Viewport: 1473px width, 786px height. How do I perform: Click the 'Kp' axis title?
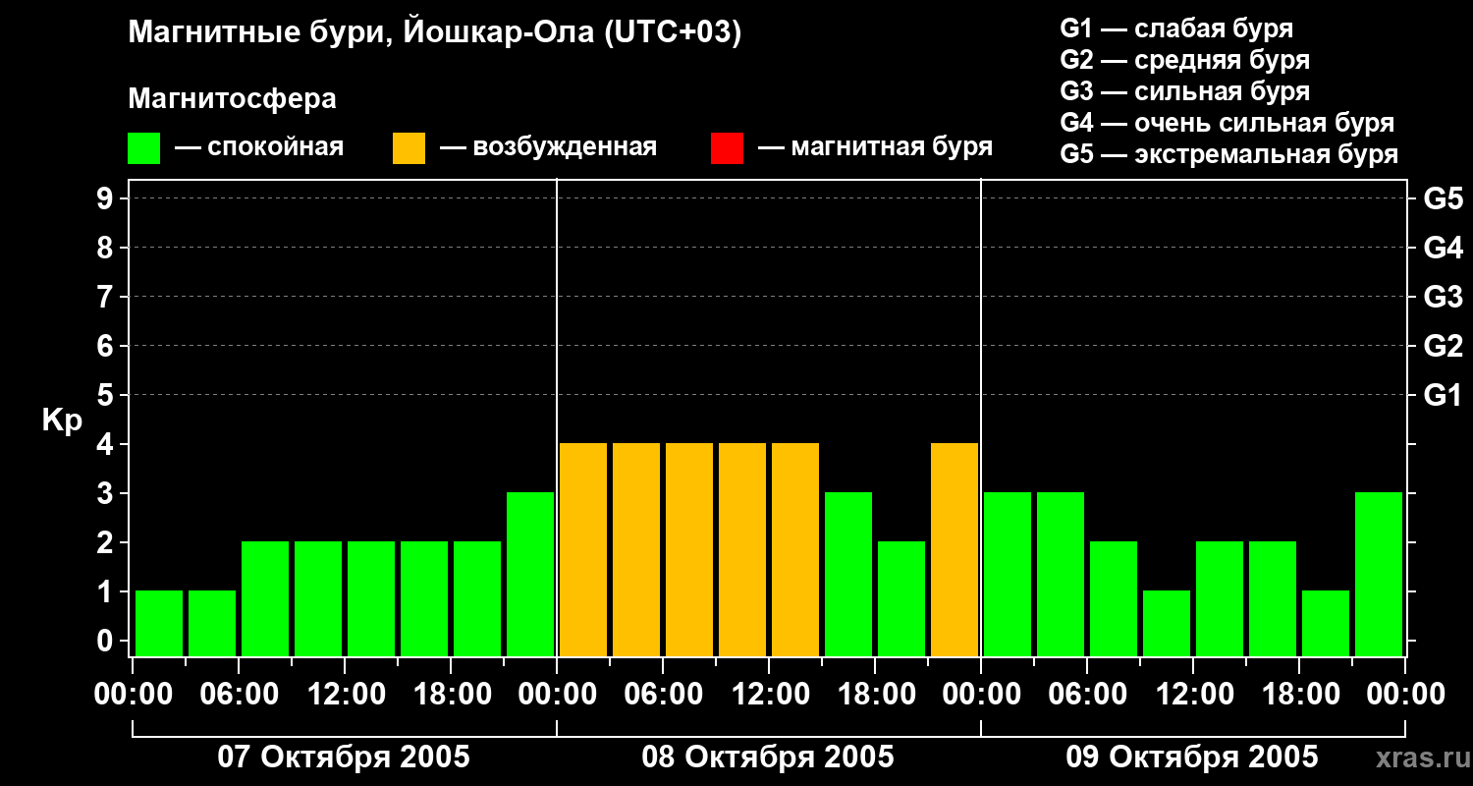(x=62, y=421)
